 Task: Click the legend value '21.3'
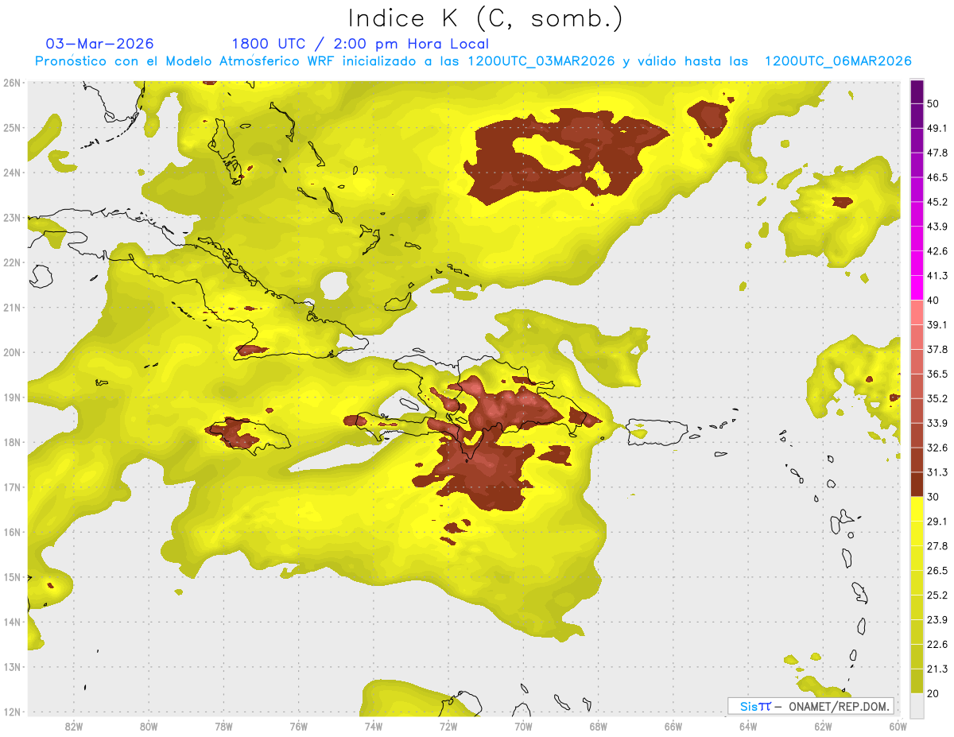tap(937, 669)
